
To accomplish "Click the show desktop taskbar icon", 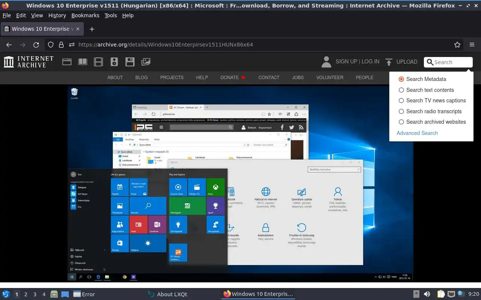I will [65, 294].
